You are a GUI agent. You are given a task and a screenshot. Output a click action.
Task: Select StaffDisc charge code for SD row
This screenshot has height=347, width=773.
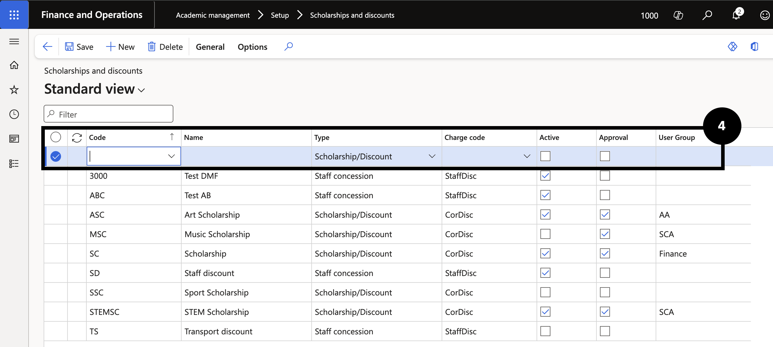coord(489,273)
